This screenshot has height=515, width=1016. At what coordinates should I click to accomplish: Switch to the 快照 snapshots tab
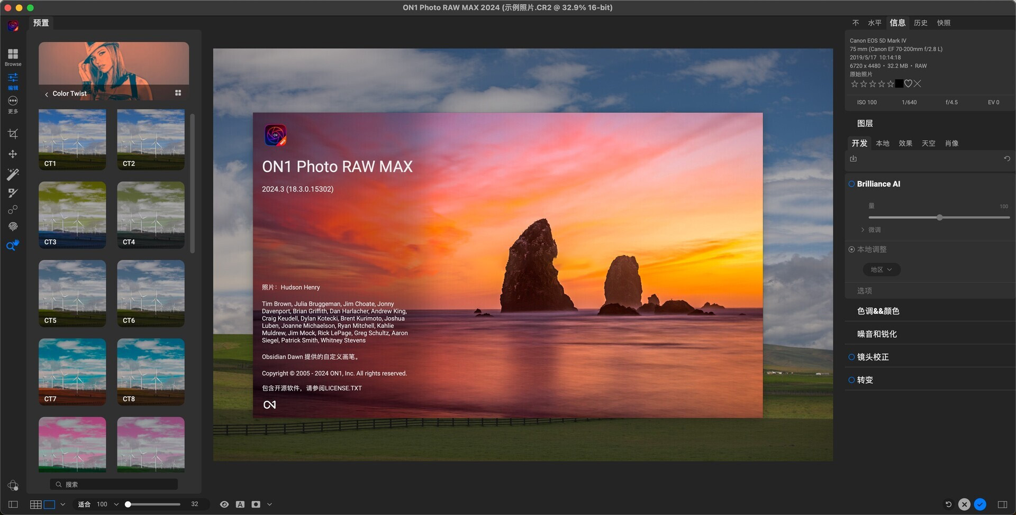click(x=944, y=23)
